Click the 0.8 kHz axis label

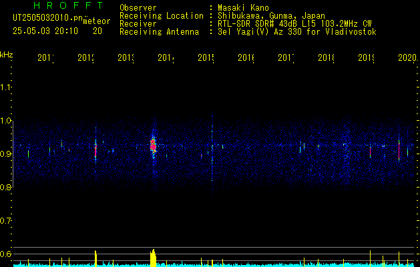click(5, 187)
